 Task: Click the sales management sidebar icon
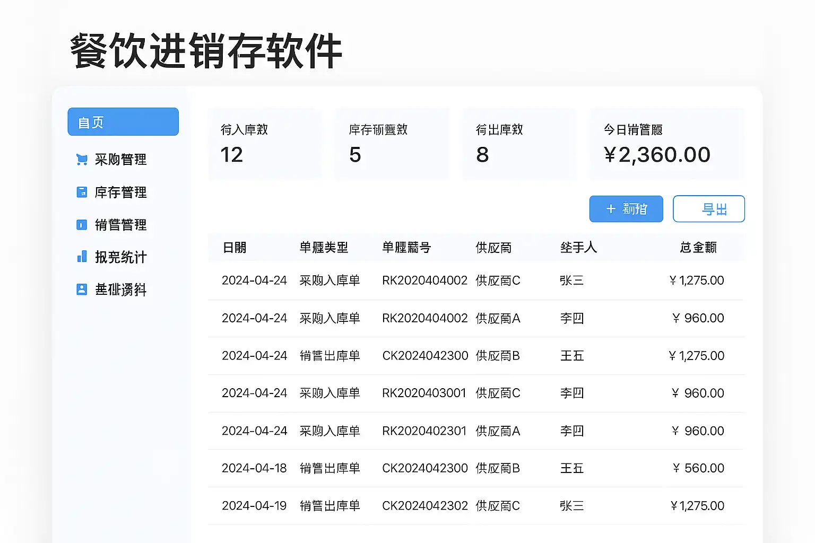coord(82,225)
